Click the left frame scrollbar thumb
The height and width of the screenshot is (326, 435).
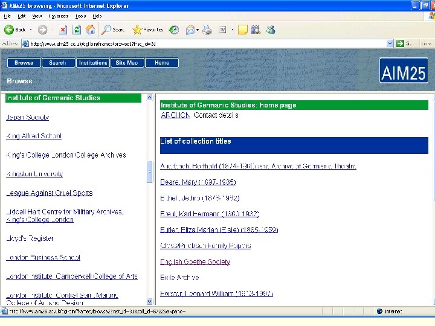(150, 172)
